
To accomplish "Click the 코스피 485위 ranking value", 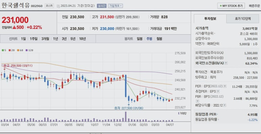I will 249,34.
